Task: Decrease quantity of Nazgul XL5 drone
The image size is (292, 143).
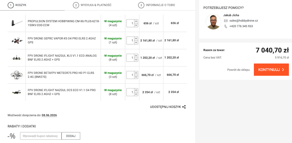Action: [136, 60]
